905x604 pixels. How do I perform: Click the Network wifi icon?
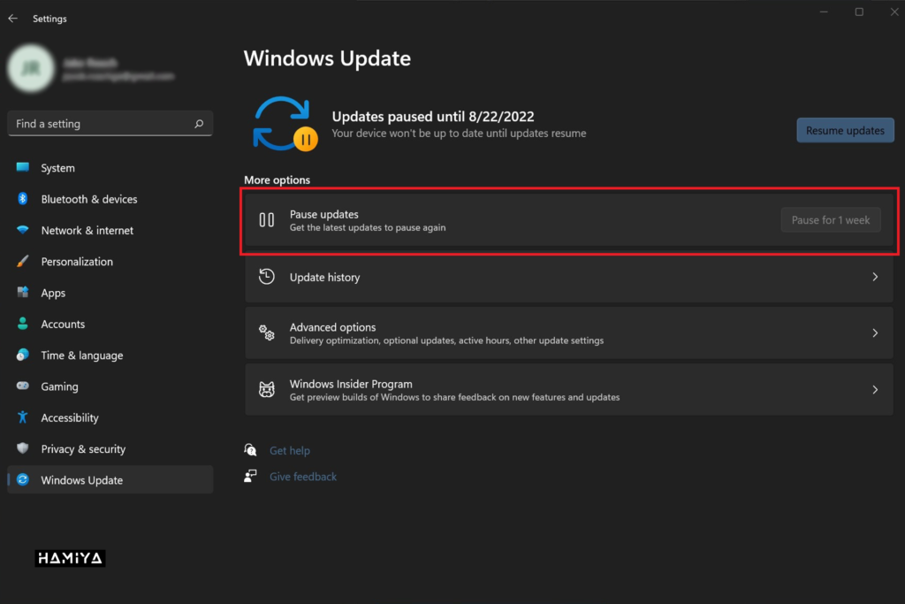pyautogui.click(x=23, y=230)
